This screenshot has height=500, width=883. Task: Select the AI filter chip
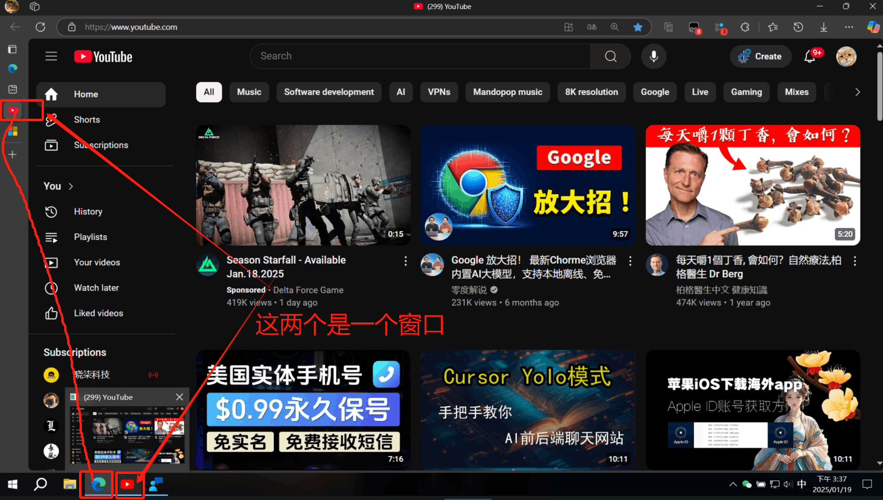(401, 92)
